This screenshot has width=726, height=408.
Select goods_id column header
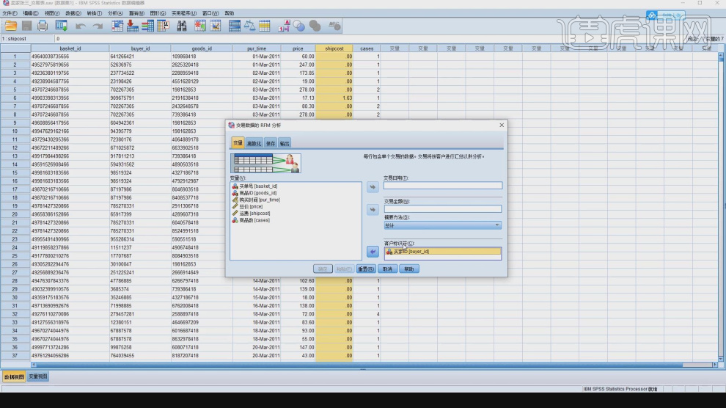click(x=202, y=48)
